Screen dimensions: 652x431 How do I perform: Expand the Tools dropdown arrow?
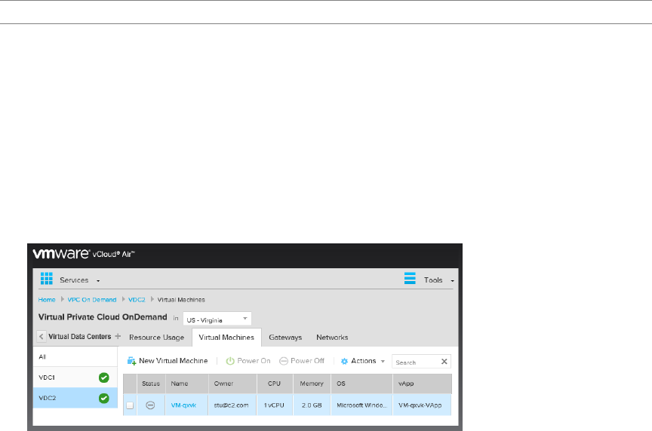(453, 281)
